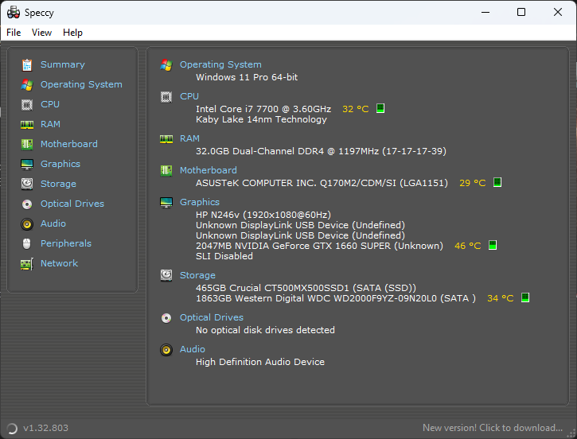This screenshot has height=439, width=577.
Task: Open the Help menu
Action: coord(72,33)
